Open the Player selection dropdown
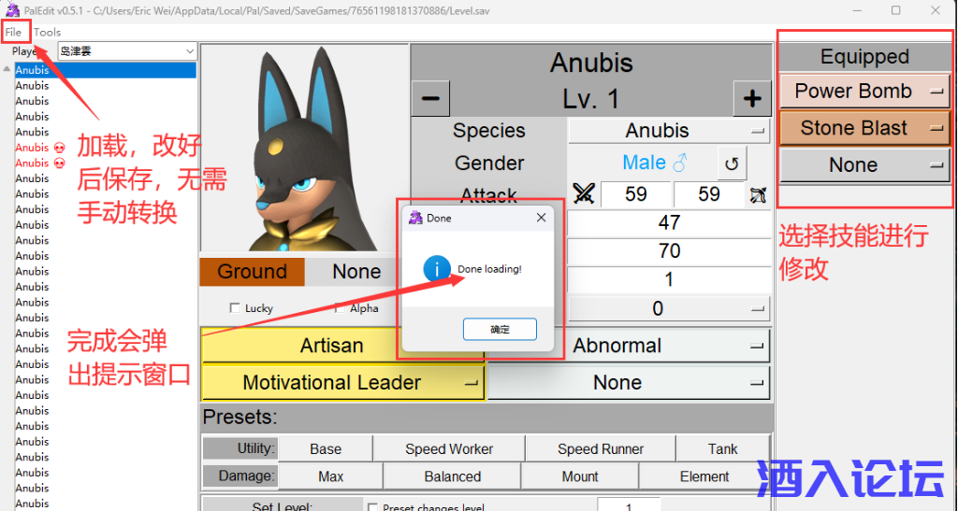 127,51
